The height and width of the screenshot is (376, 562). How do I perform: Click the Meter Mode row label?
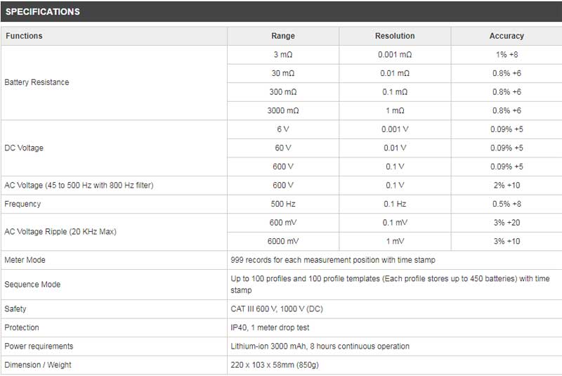(25, 260)
